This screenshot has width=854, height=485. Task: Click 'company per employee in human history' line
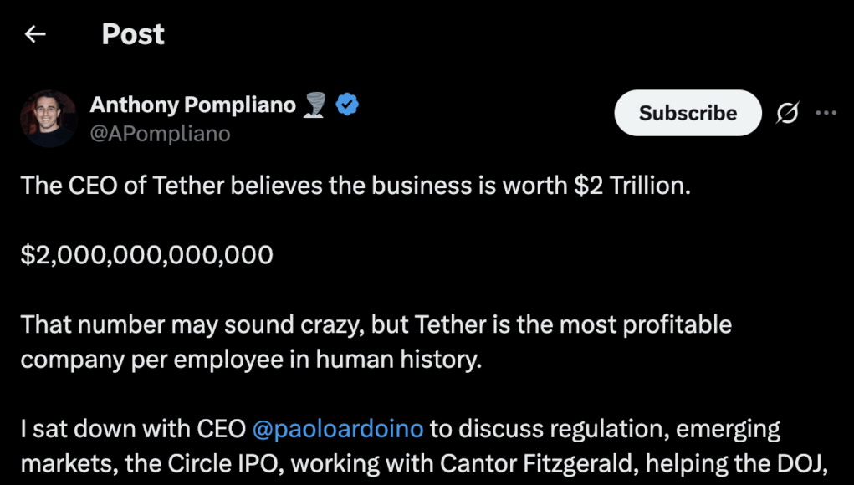click(x=252, y=360)
